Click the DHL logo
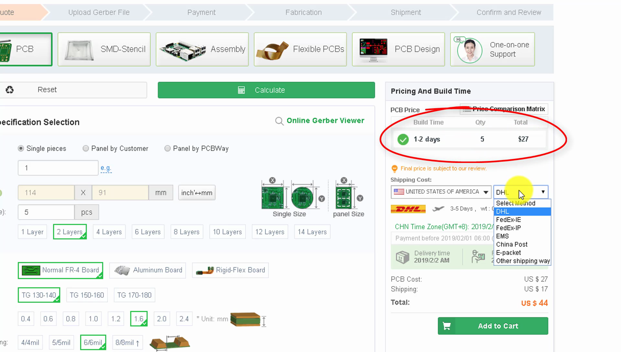The width and height of the screenshot is (621, 352). coord(408,209)
